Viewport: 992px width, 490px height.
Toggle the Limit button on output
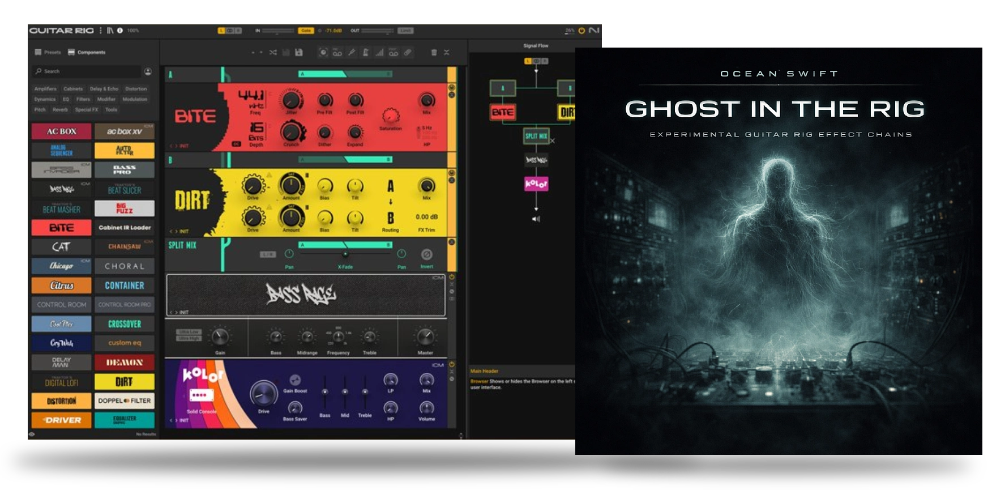[x=405, y=31]
